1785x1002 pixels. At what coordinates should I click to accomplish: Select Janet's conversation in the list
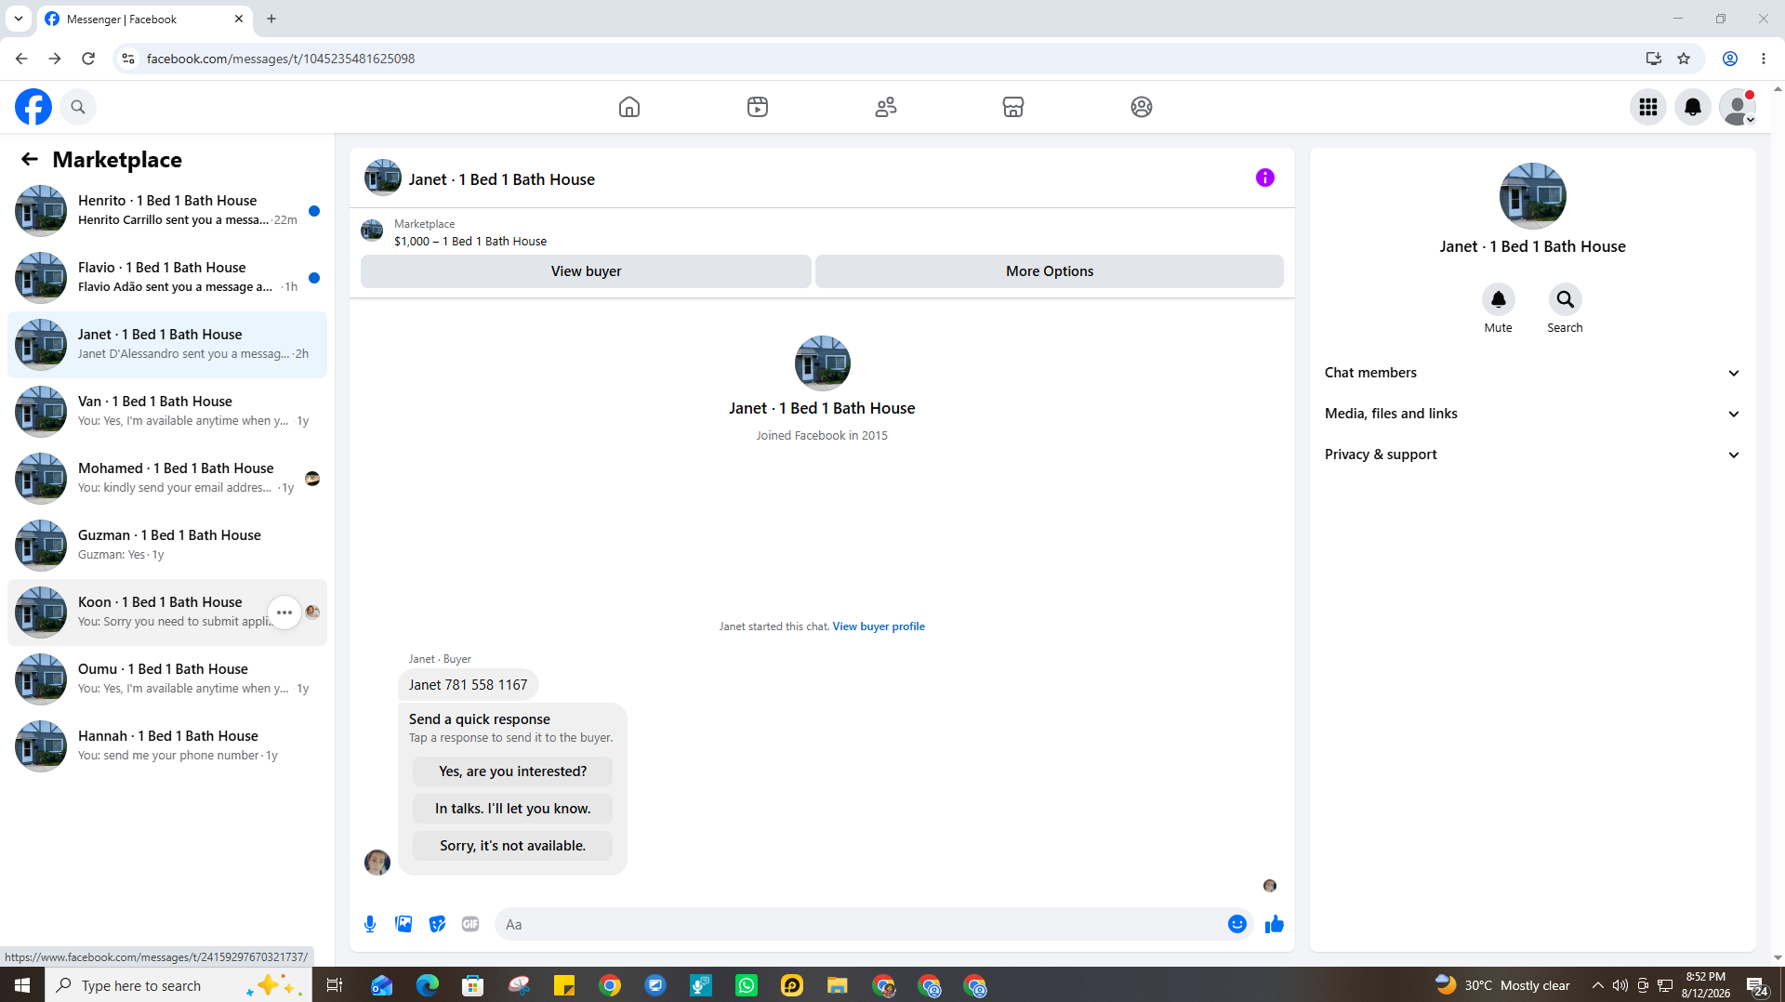[167, 345]
